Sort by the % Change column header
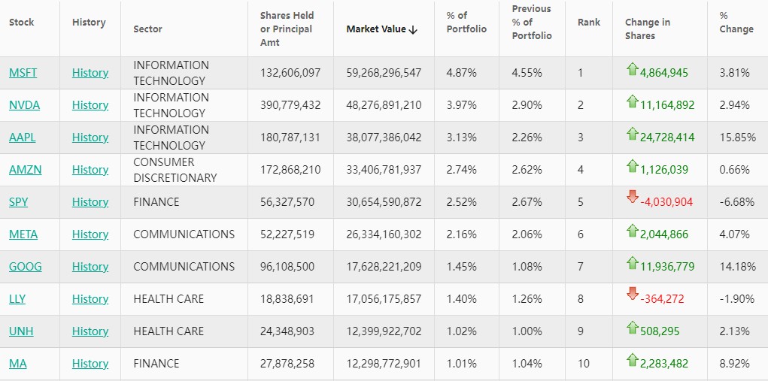This screenshot has width=768, height=381. [x=735, y=23]
